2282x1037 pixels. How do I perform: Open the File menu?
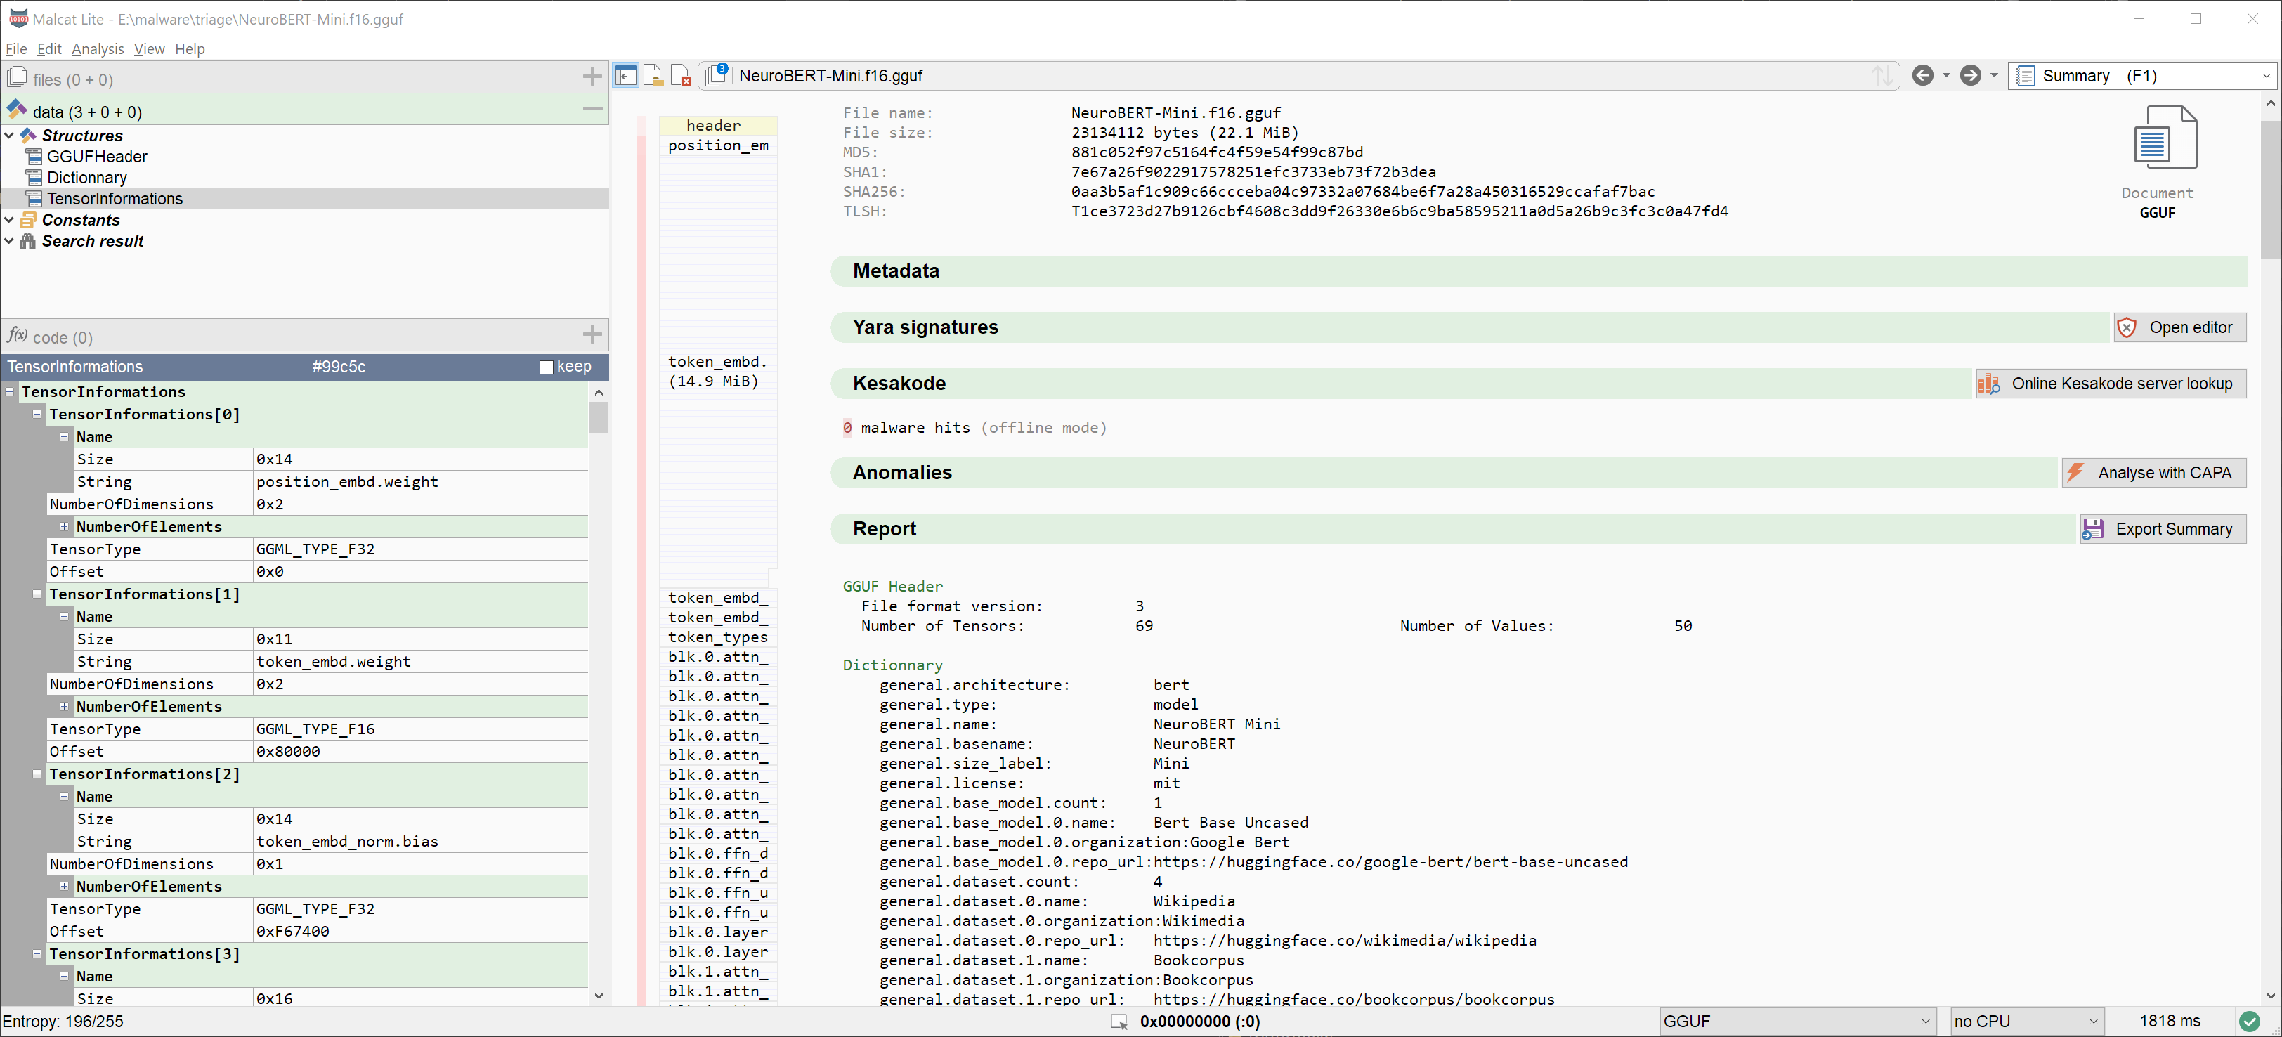click(x=16, y=48)
